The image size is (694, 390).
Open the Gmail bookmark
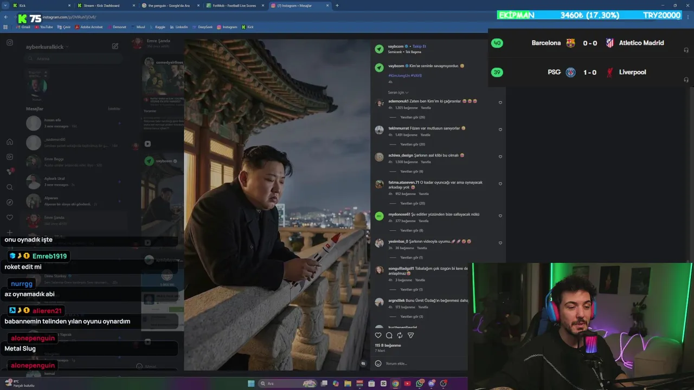pos(23,27)
